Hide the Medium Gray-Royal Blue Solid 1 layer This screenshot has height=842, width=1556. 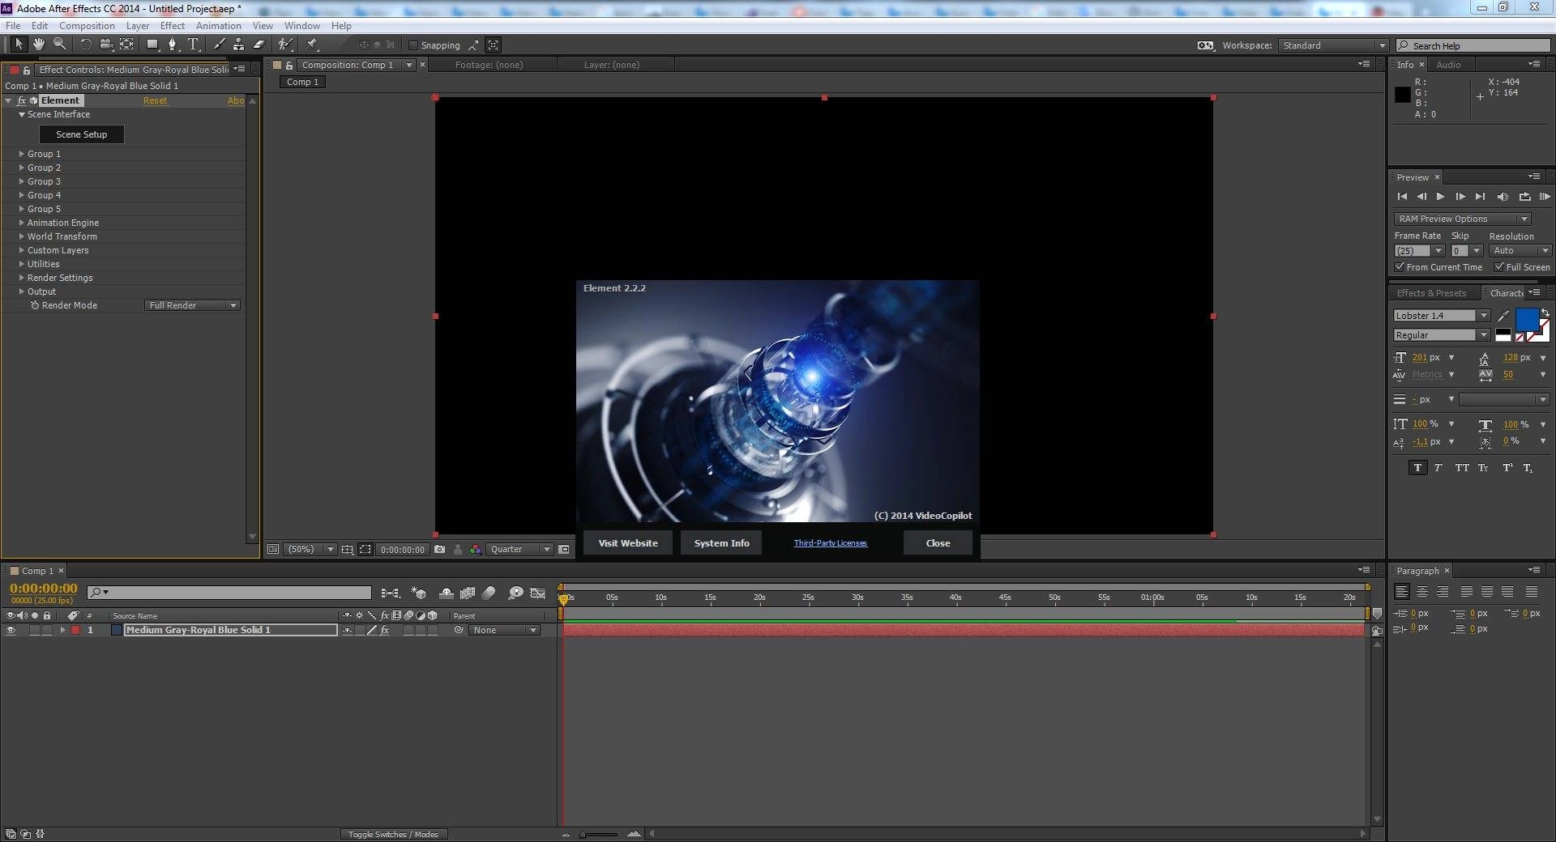11,630
